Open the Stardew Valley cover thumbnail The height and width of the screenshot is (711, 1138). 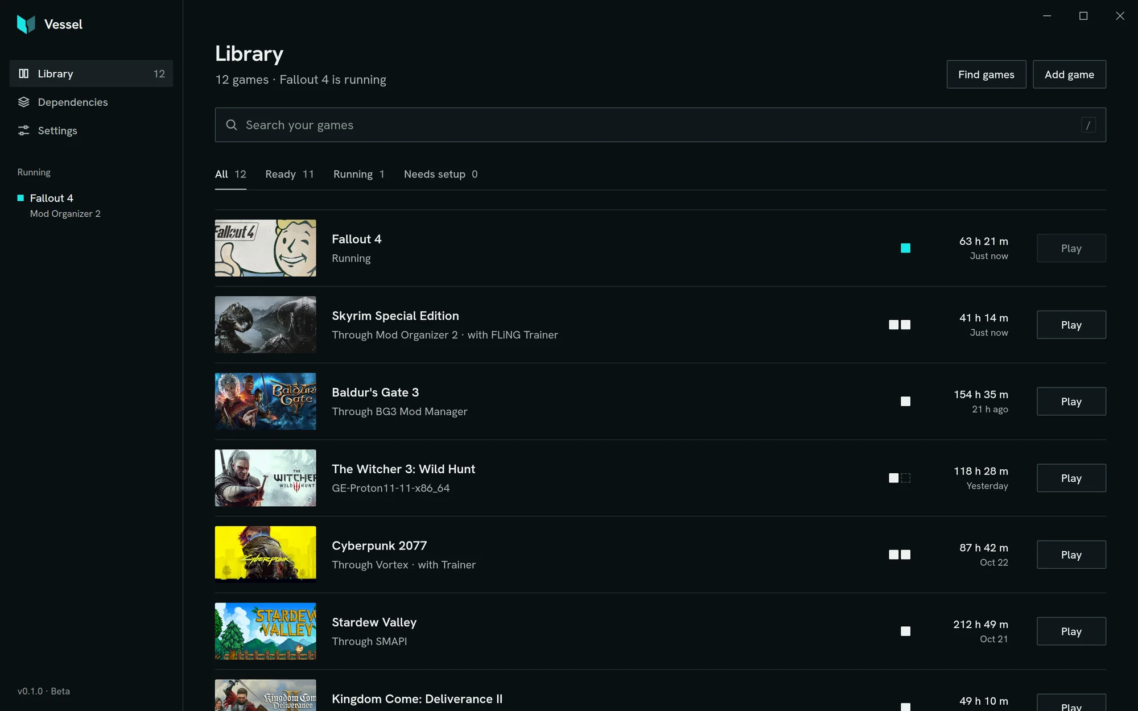pos(265,631)
